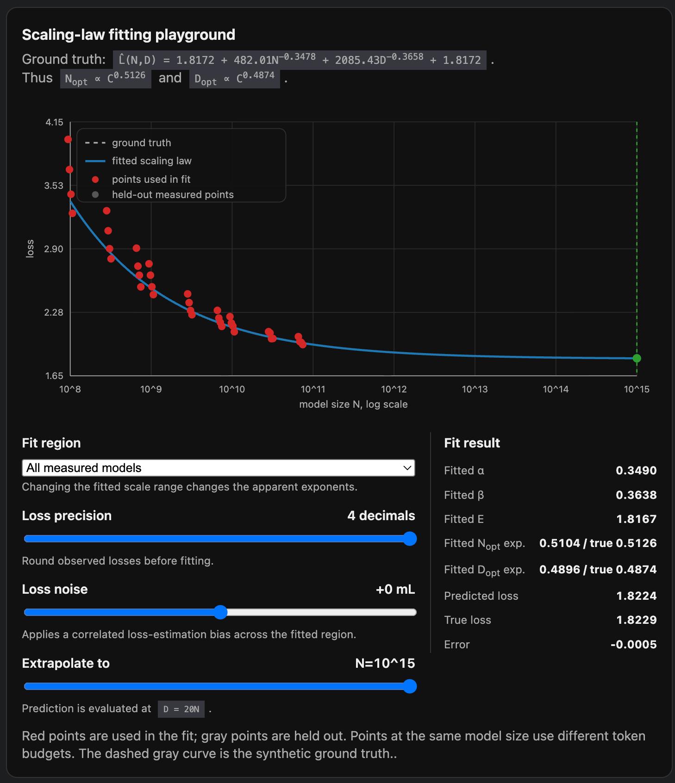Click the correlated loss-estimation bias description
Viewport: 675px width, 783px height.
tap(189, 634)
